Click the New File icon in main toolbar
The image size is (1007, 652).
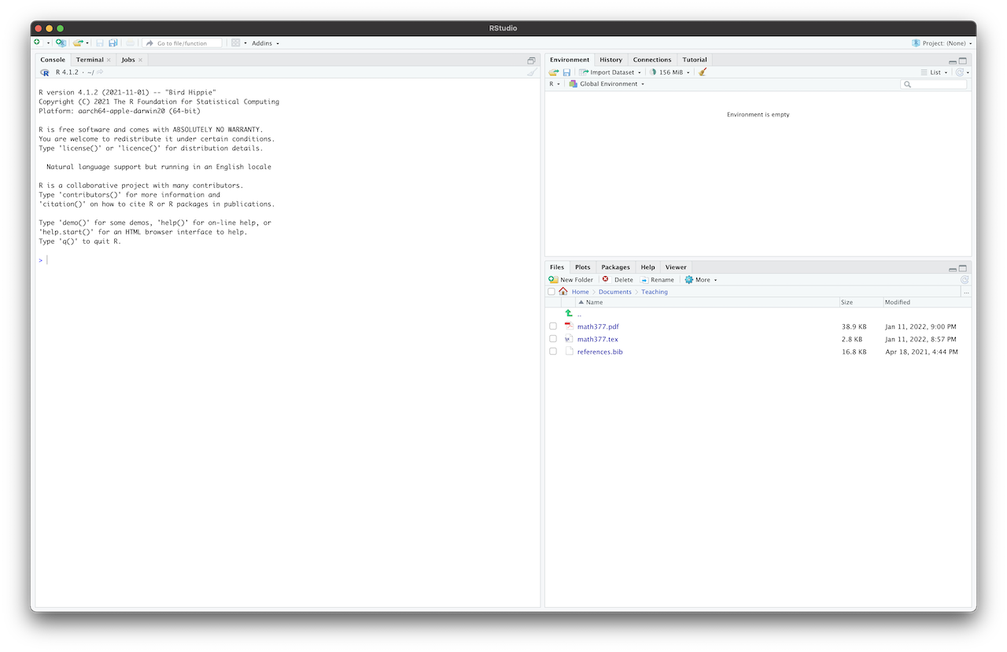37,42
